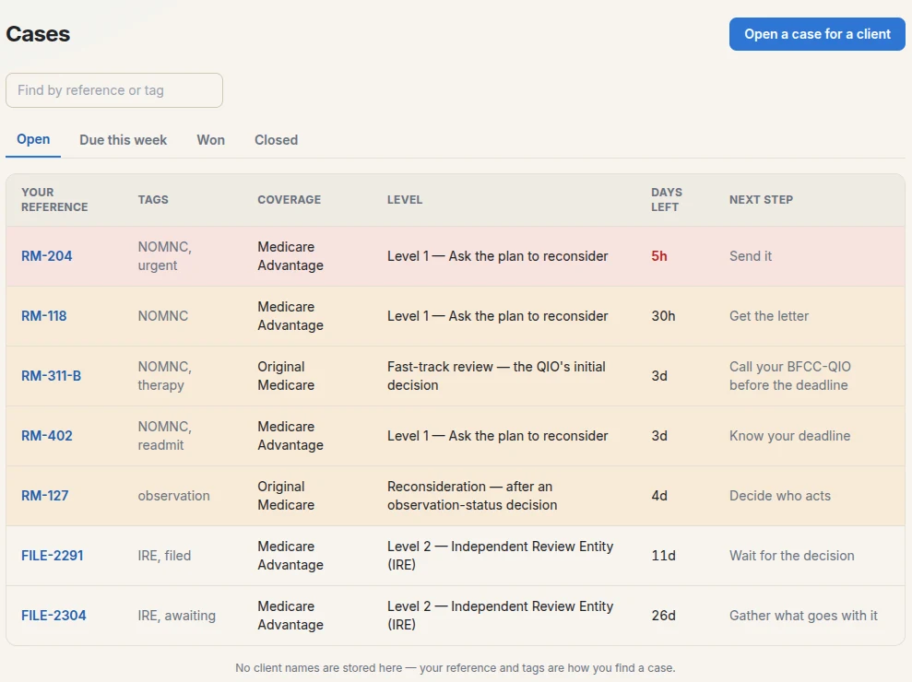Click the Cases page heading
The image size is (912, 682).
pyautogui.click(x=38, y=34)
